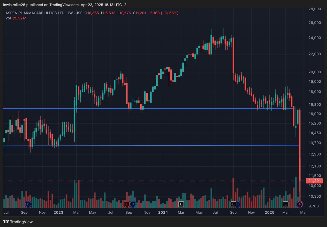Click the 20,000 price axis label
Screen dimensions: 327x227
point(314,72)
